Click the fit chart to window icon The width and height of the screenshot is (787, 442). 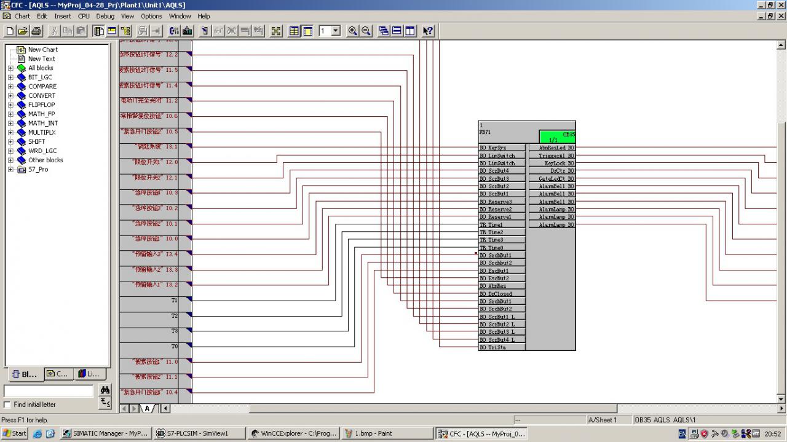click(276, 31)
